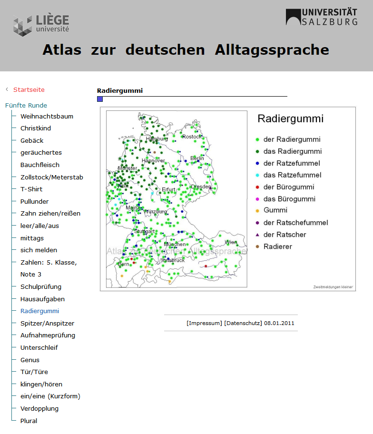Viewport: 373px width, 434px height.
Task: Open ein/eine (Kurzform) entry
Action: tap(50, 396)
